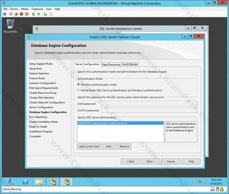Click the Feature Rules step

[x=37, y=78]
